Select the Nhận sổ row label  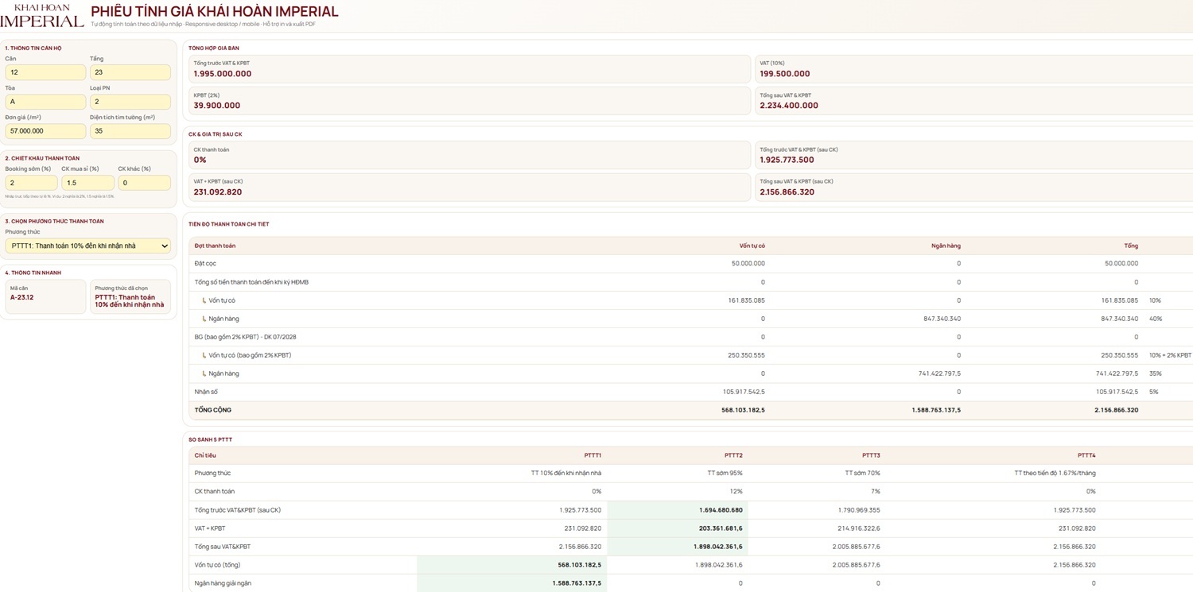[x=206, y=392]
